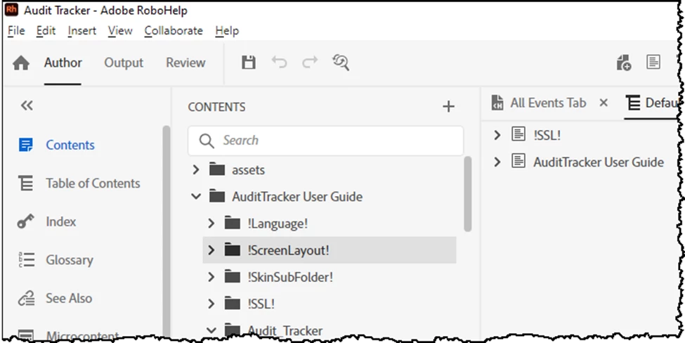Open the Edit menu
The image size is (685, 343).
(46, 31)
